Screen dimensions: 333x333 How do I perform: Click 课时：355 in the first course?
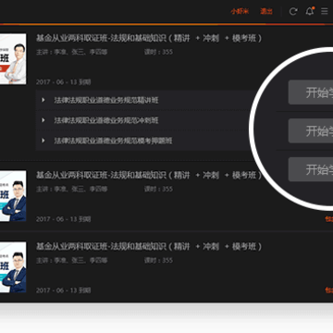(x=158, y=52)
